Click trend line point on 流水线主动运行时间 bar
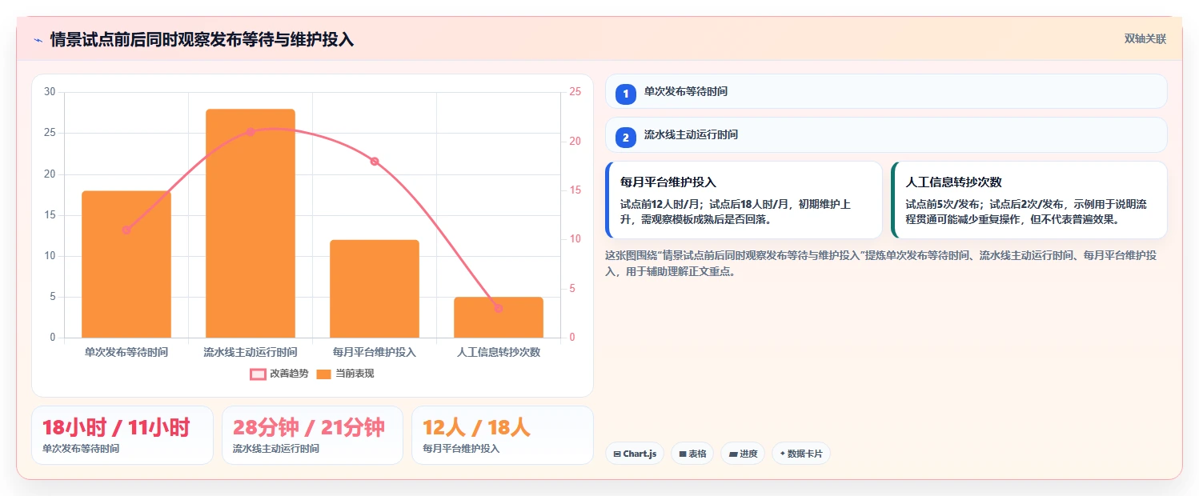Viewport: 1199px width, 496px height. (251, 131)
